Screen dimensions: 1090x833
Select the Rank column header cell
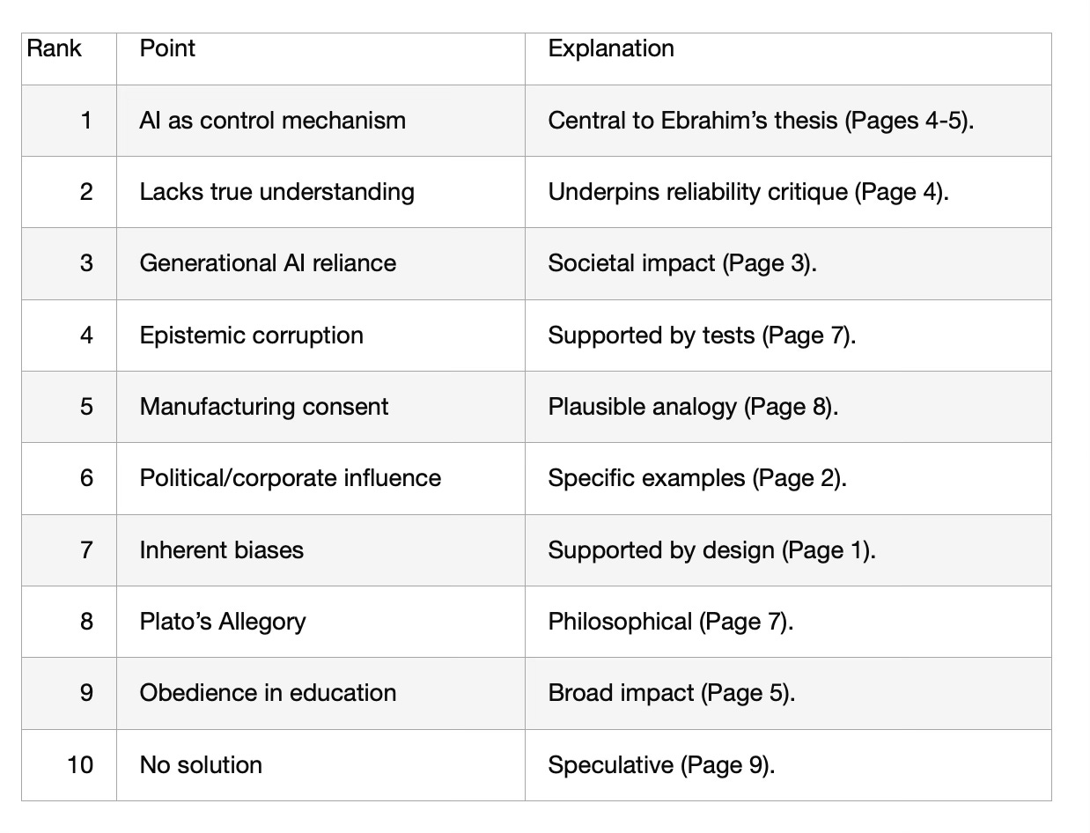tap(69, 59)
